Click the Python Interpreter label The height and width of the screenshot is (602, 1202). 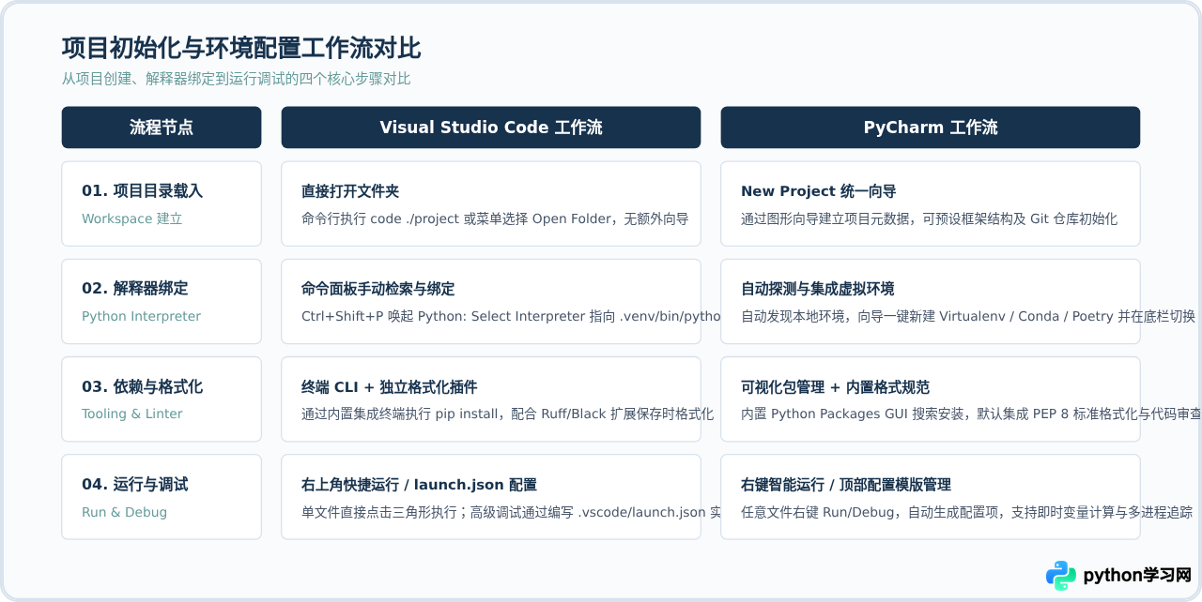tap(142, 316)
